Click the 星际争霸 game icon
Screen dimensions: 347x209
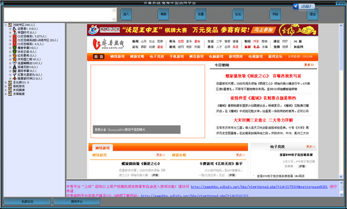pos(14,71)
